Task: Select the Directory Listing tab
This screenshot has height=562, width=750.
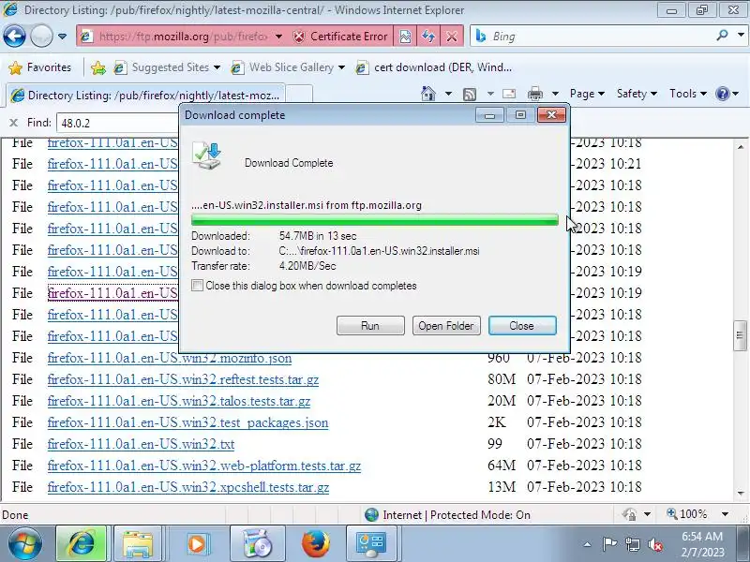Action: coord(145,96)
